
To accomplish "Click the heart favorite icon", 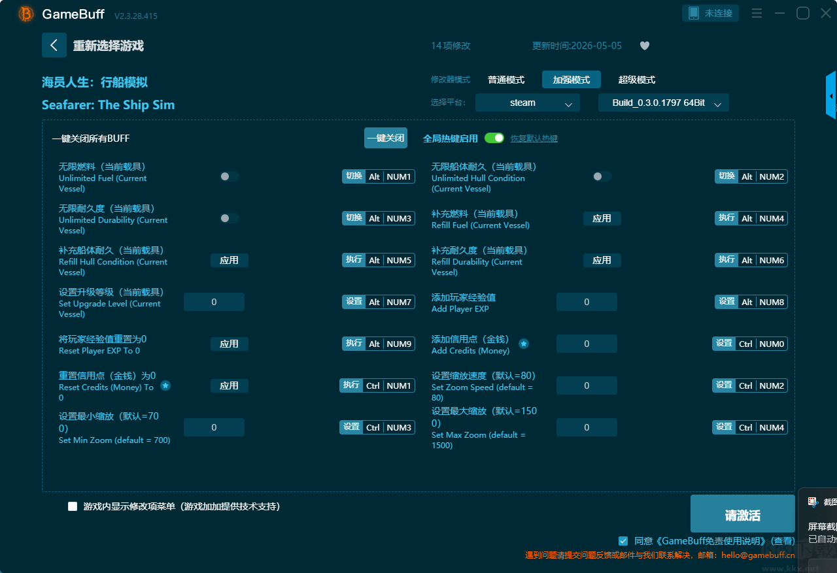I will click(644, 46).
